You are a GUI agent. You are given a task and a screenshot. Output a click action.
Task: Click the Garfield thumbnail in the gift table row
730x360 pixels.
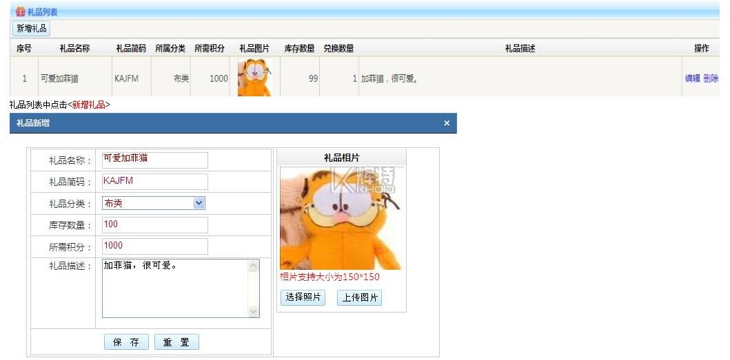point(254,77)
